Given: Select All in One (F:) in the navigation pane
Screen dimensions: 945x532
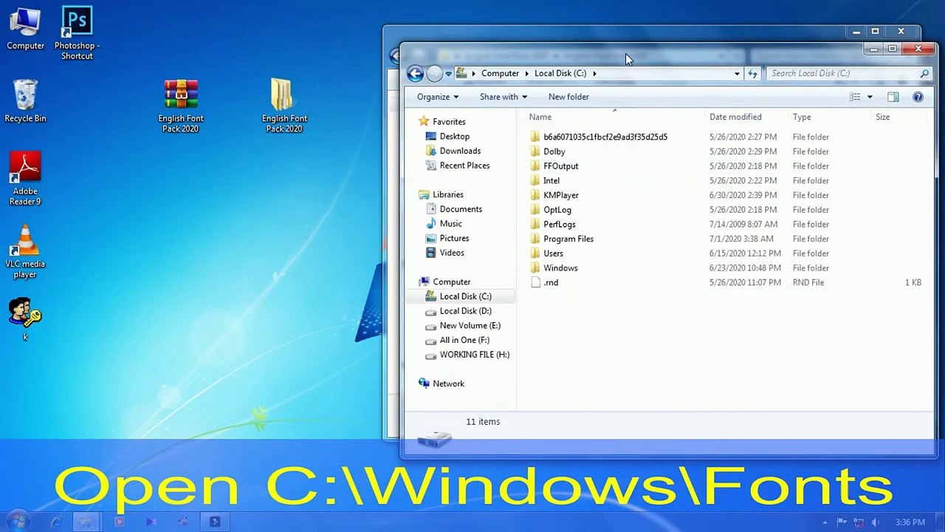Looking at the screenshot, I should pyautogui.click(x=464, y=340).
